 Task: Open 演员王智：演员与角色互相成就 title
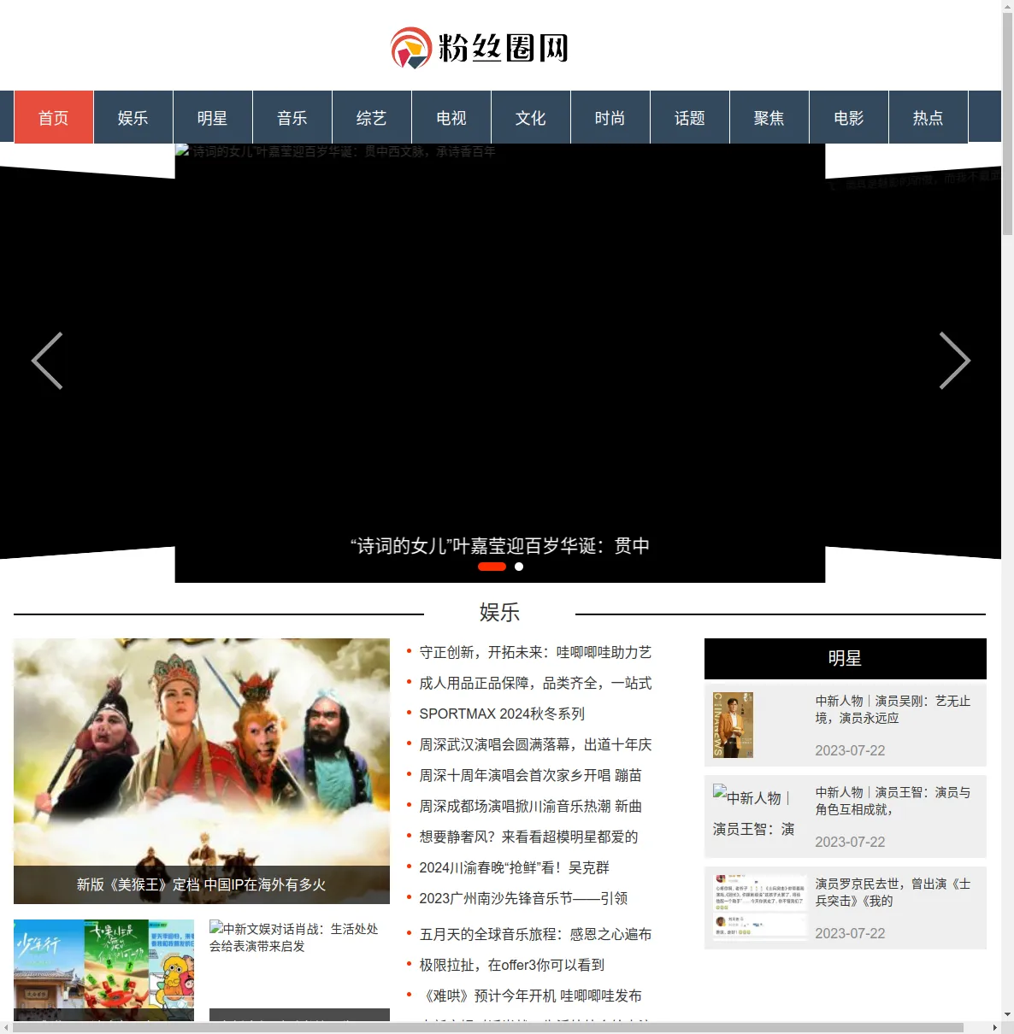(x=893, y=801)
